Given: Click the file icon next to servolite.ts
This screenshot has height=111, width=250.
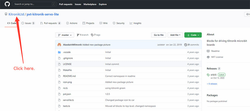Looking at the screenshot, I should pos(59,100).
